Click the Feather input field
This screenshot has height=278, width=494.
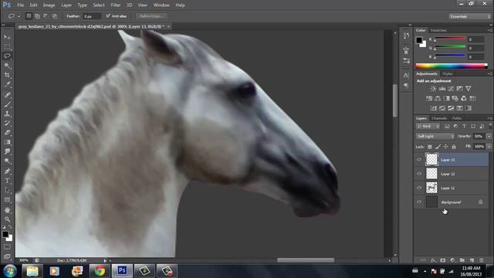tap(92, 16)
